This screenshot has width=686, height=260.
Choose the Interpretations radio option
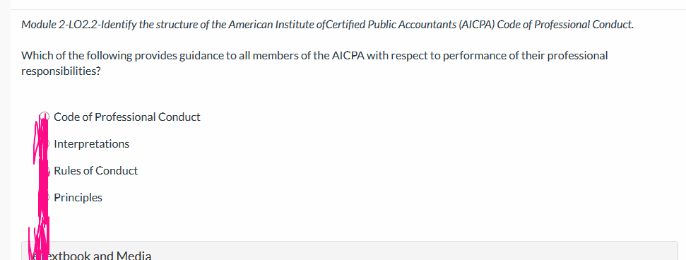[44, 143]
